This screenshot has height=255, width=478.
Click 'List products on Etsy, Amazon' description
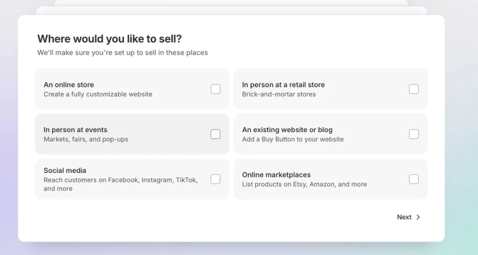(304, 184)
